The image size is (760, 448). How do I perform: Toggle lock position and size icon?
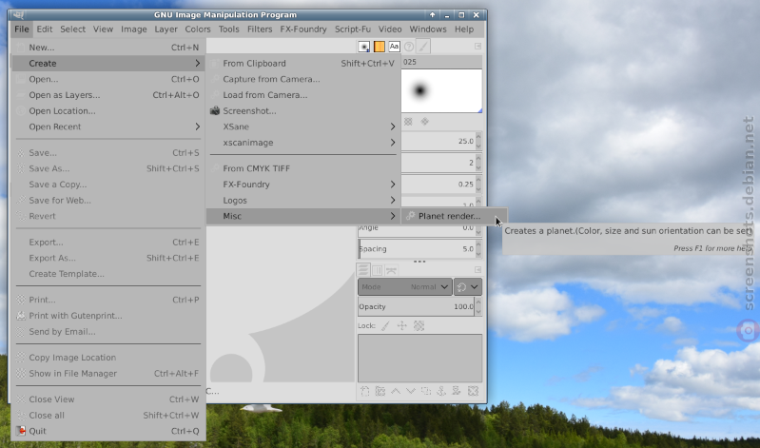point(401,326)
